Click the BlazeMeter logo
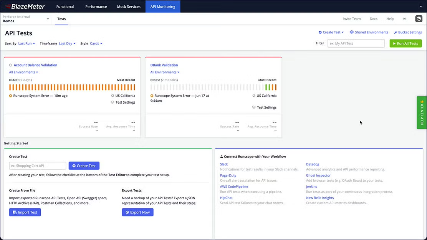427x240 pixels. 25,6
